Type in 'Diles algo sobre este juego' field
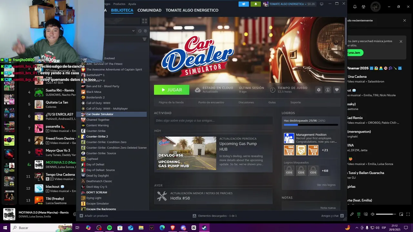Image resolution: width=413 pixels, height=232 pixels. 213,121
